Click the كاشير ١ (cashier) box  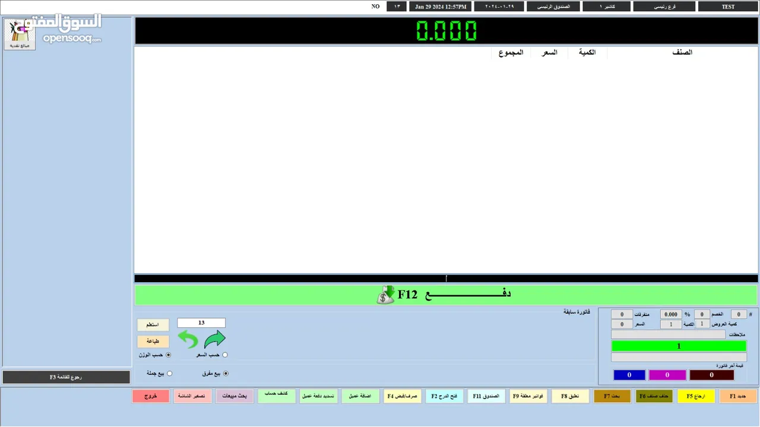coord(606,7)
